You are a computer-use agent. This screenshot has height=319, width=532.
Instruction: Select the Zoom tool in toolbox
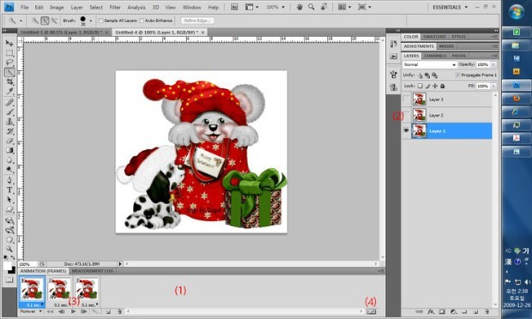[x=9, y=250]
